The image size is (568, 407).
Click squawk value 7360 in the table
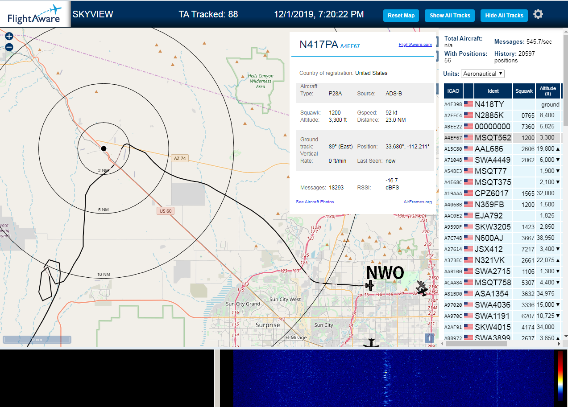528,127
